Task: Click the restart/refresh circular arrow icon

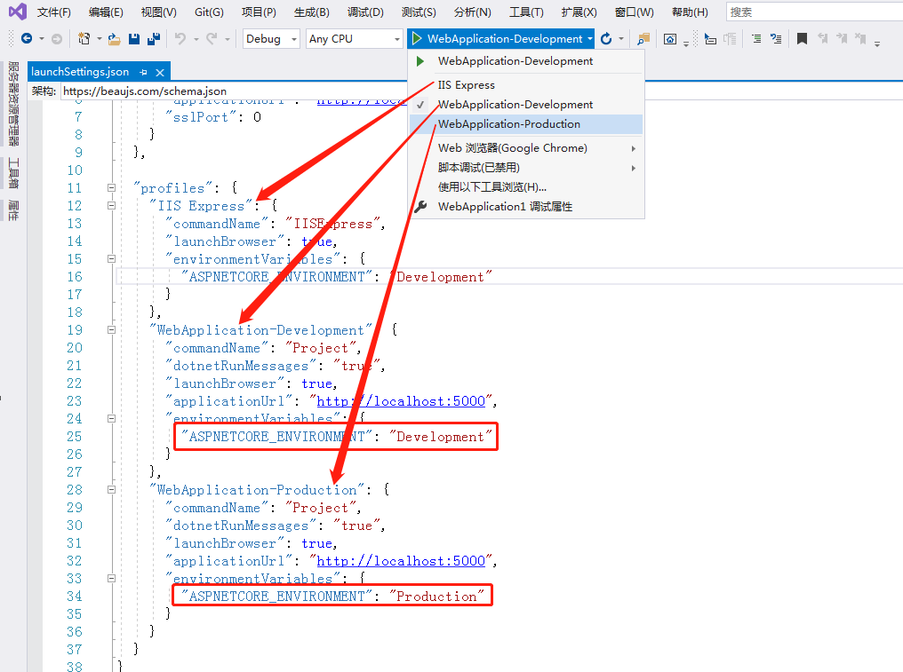Action: click(606, 38)
